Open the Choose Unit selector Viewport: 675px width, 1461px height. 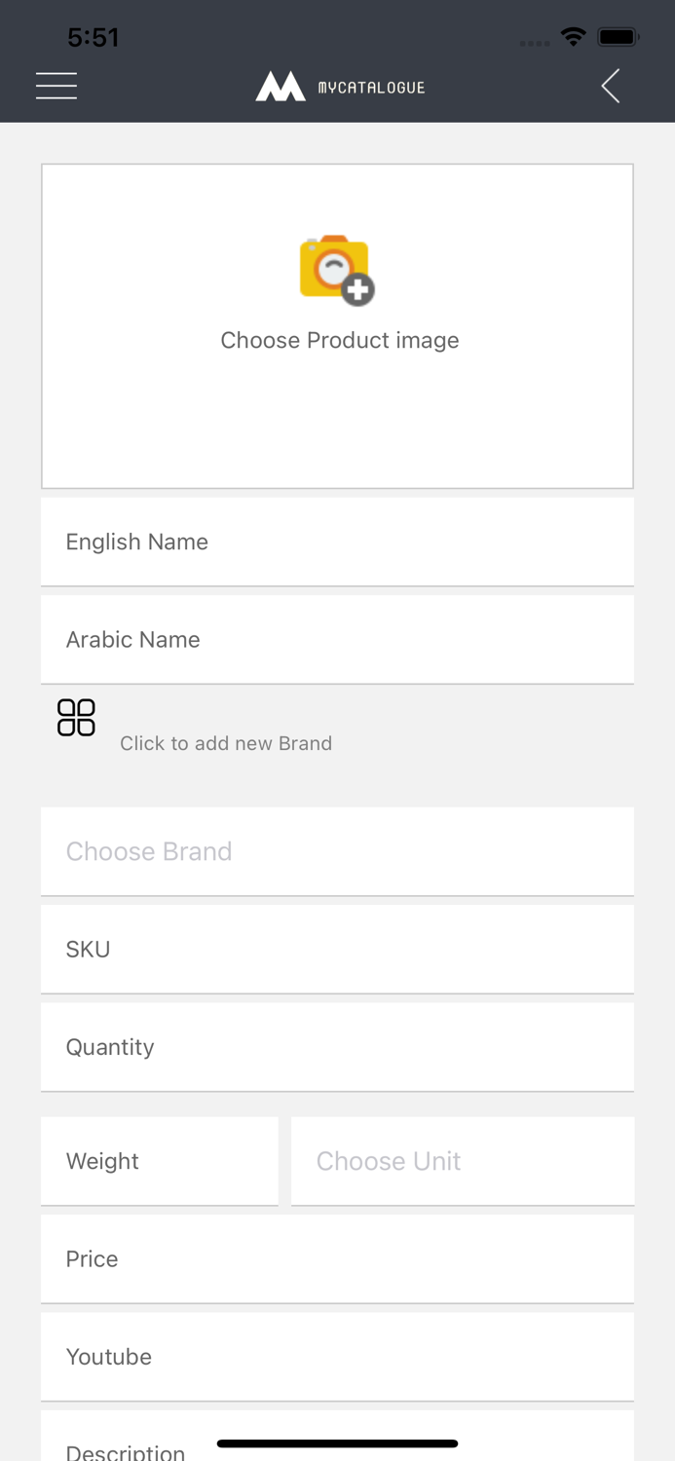(462, 1160)
